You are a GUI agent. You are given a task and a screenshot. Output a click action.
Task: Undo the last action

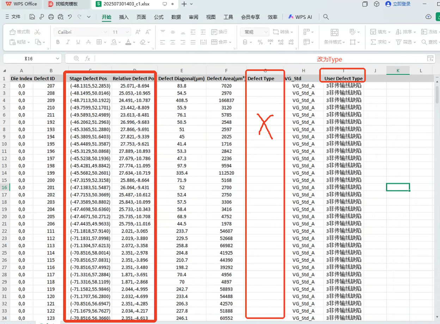(x=70, y=17)
